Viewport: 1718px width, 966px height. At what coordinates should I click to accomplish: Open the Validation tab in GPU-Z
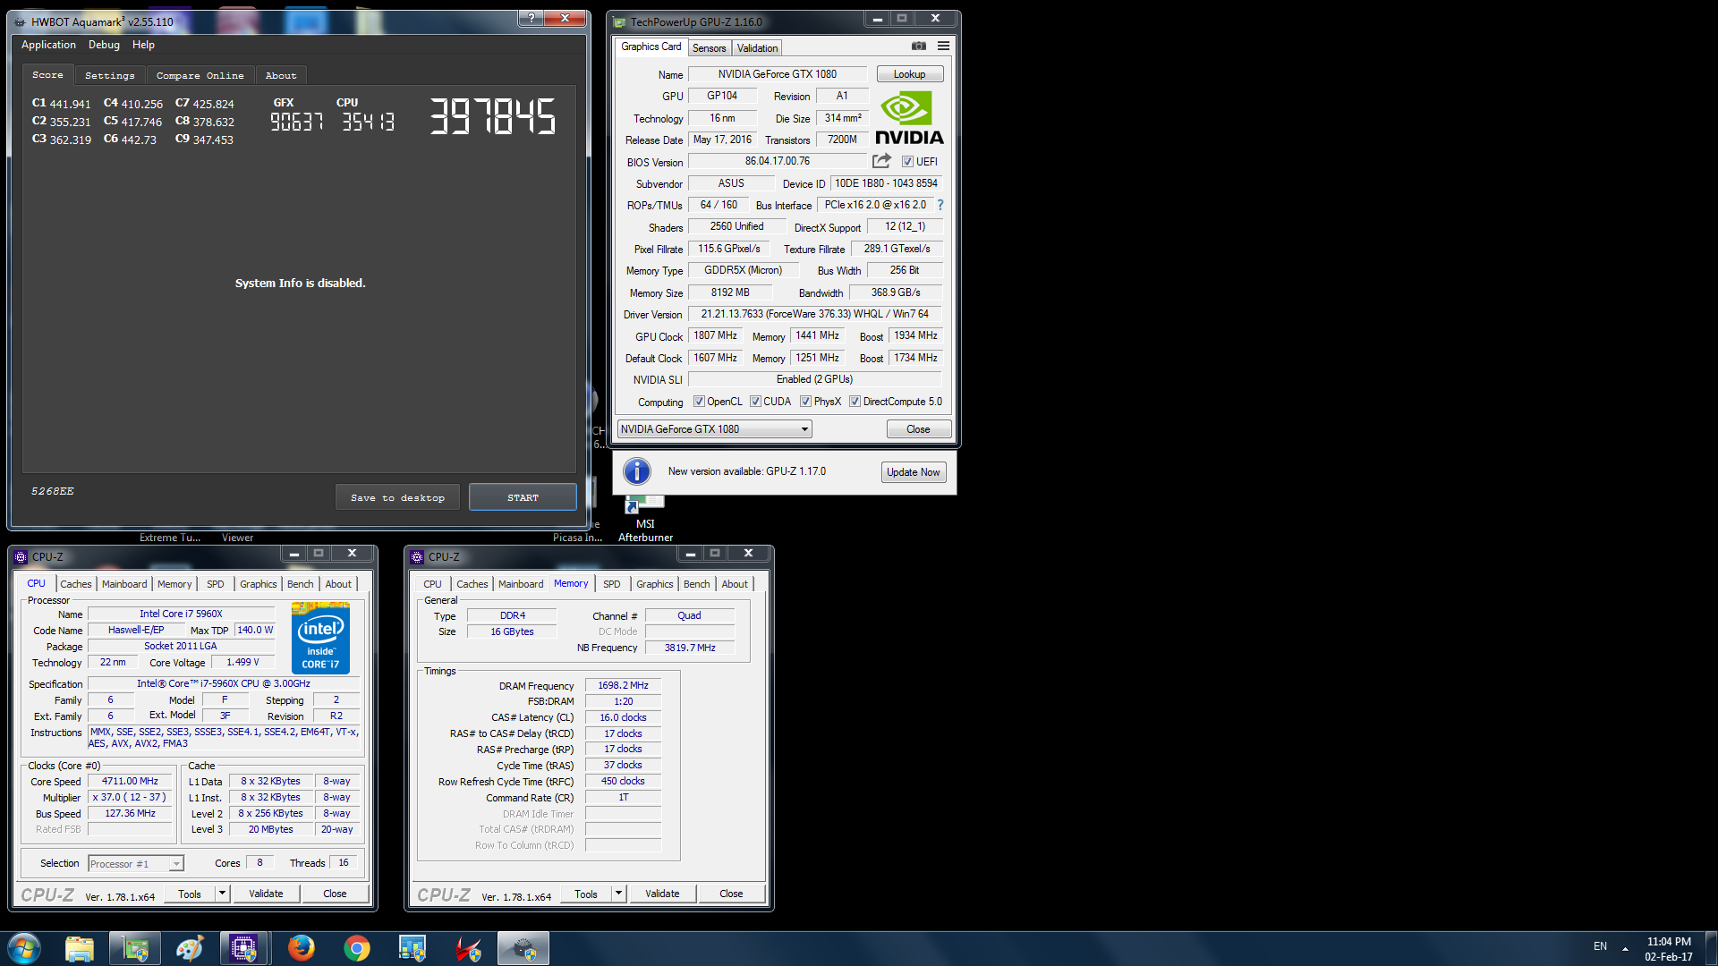[757, 48]
